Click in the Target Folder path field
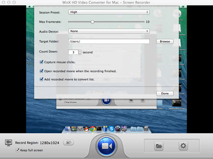Screen dimensions: 213x159 (x=109, y=42)
